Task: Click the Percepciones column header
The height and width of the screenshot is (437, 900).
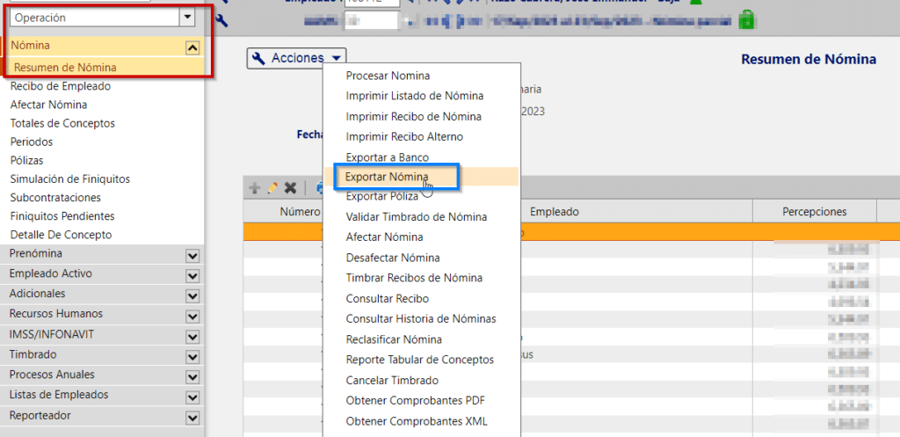Action: click(814, 212)
